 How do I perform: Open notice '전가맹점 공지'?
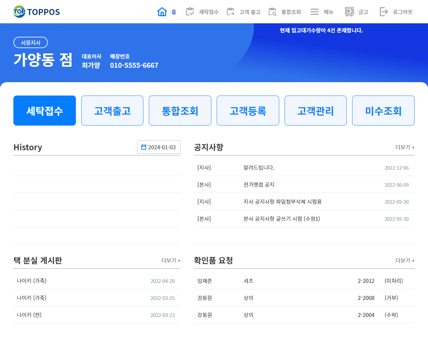pyautogui.click(x=259, y=185)
